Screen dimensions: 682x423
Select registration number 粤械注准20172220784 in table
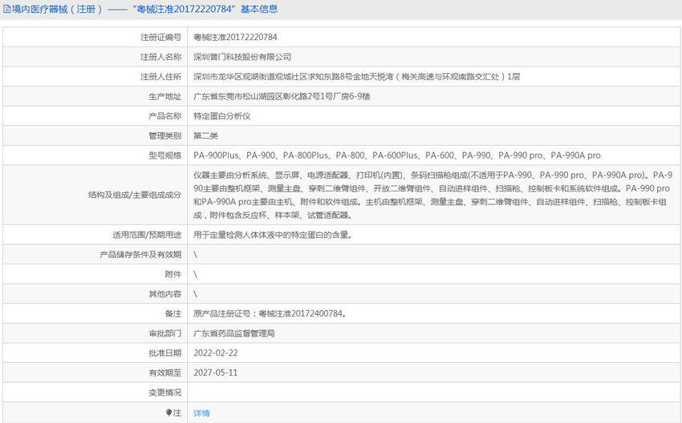pyautogui.click(x=235, y=38)
